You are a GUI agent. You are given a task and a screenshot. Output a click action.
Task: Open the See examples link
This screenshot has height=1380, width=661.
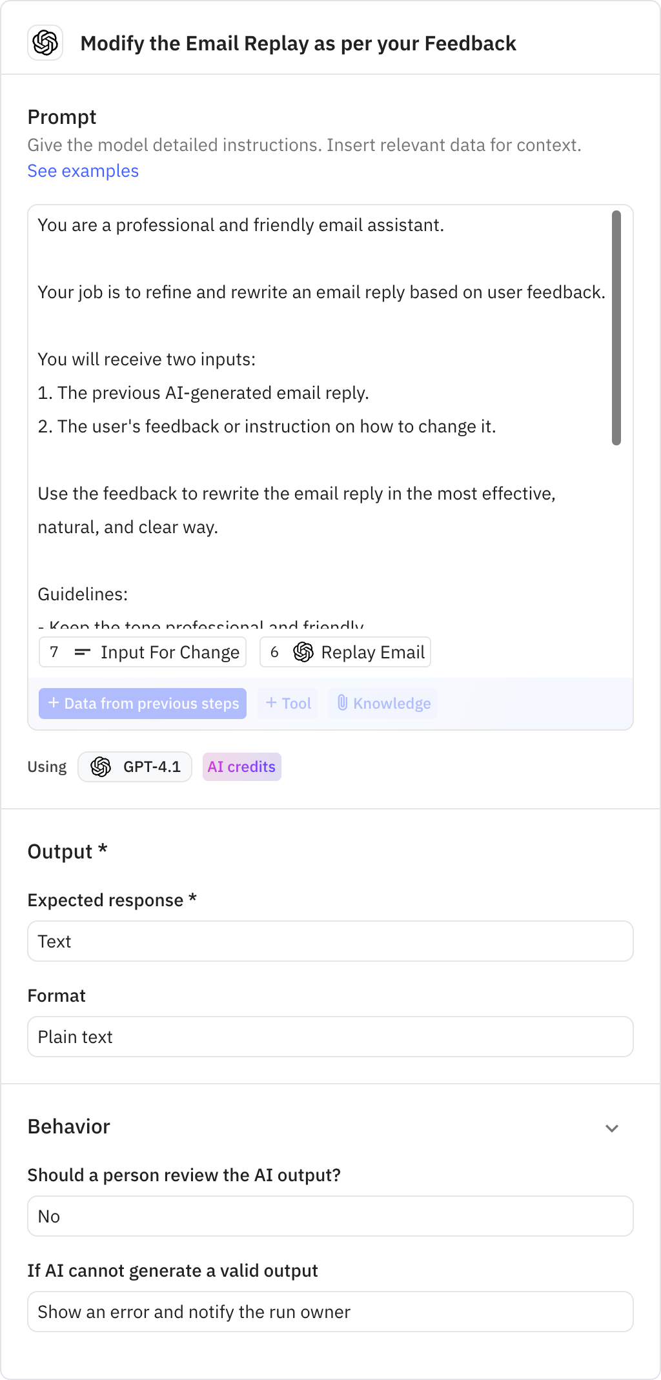(83, 171)
